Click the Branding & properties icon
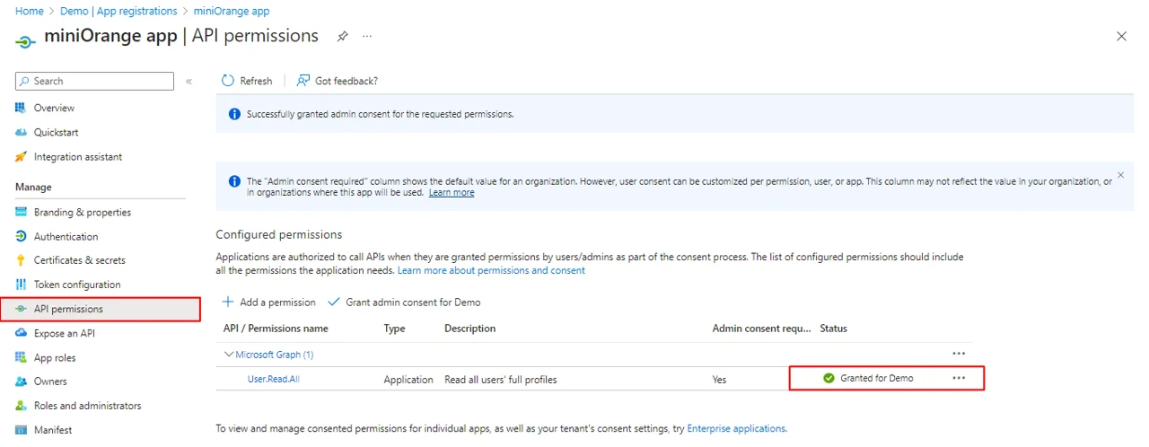The width and height of the screenshot is (1149, 447). click(x=22, y=213)
